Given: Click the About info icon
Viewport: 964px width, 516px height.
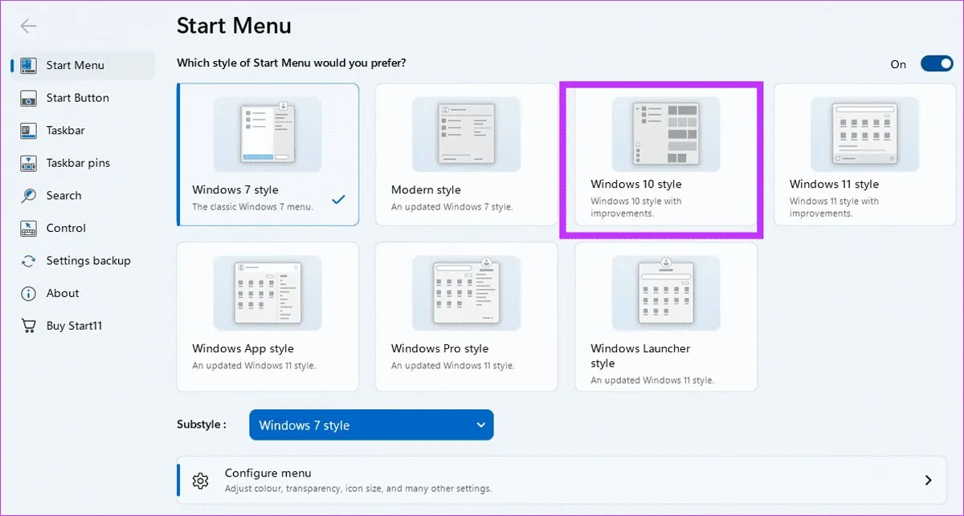Looking at the screenshot, I should [29, 294].
